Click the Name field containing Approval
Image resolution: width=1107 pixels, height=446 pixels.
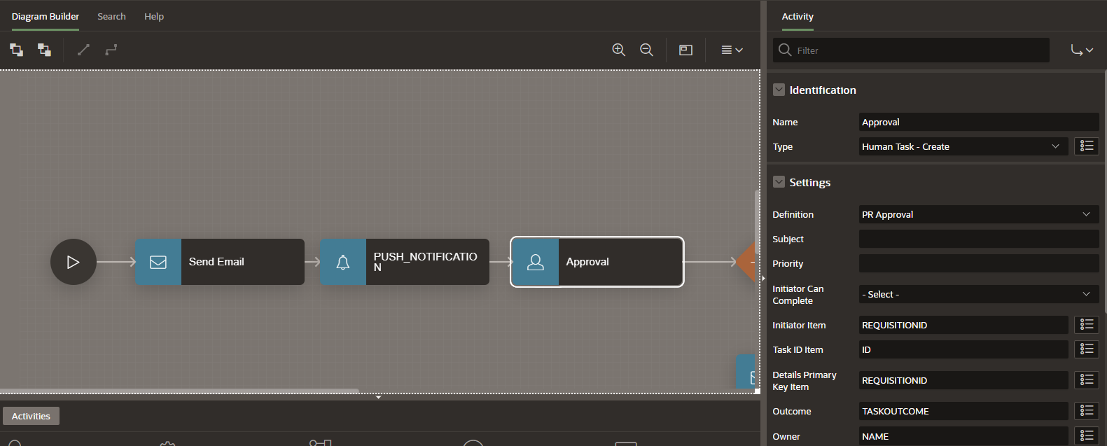click(979, 122)
